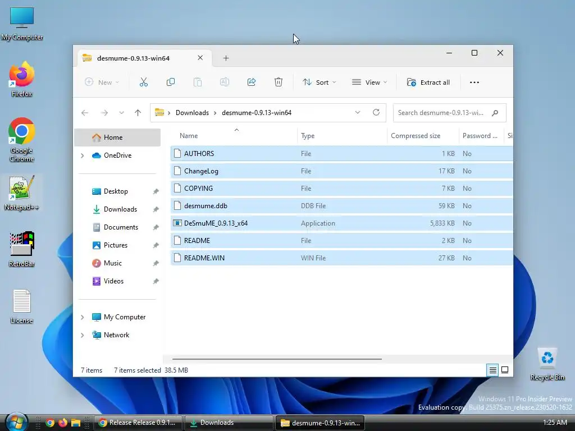Open Videos in quick access
575x431 pixels.
(113, 281)
